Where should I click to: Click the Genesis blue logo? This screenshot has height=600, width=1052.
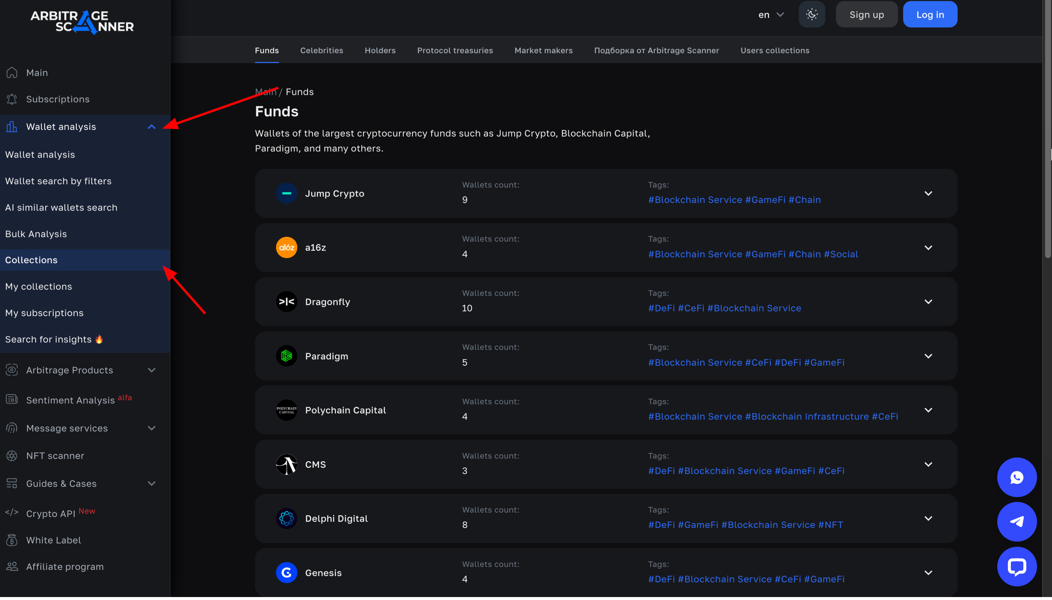[286, 573]
